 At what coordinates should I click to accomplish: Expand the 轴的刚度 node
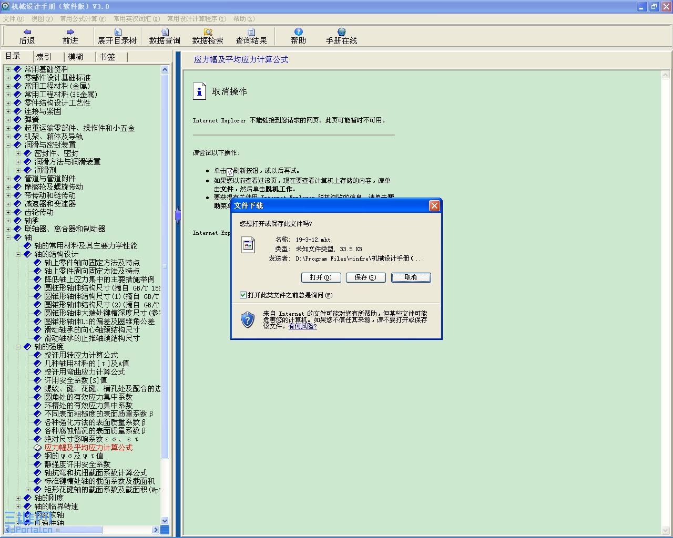(18, 498)
